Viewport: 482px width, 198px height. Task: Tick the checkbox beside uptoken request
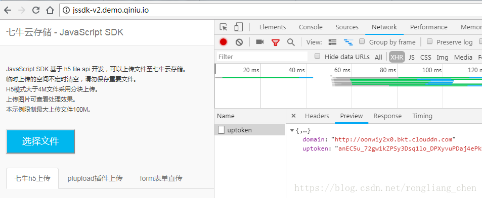coord(221,130)
